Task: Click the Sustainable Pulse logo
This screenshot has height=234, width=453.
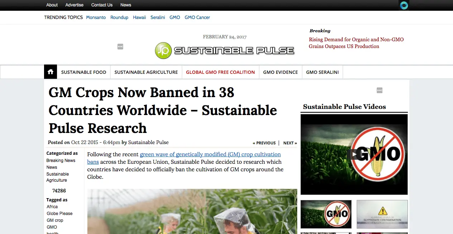Action: (225, 50)
